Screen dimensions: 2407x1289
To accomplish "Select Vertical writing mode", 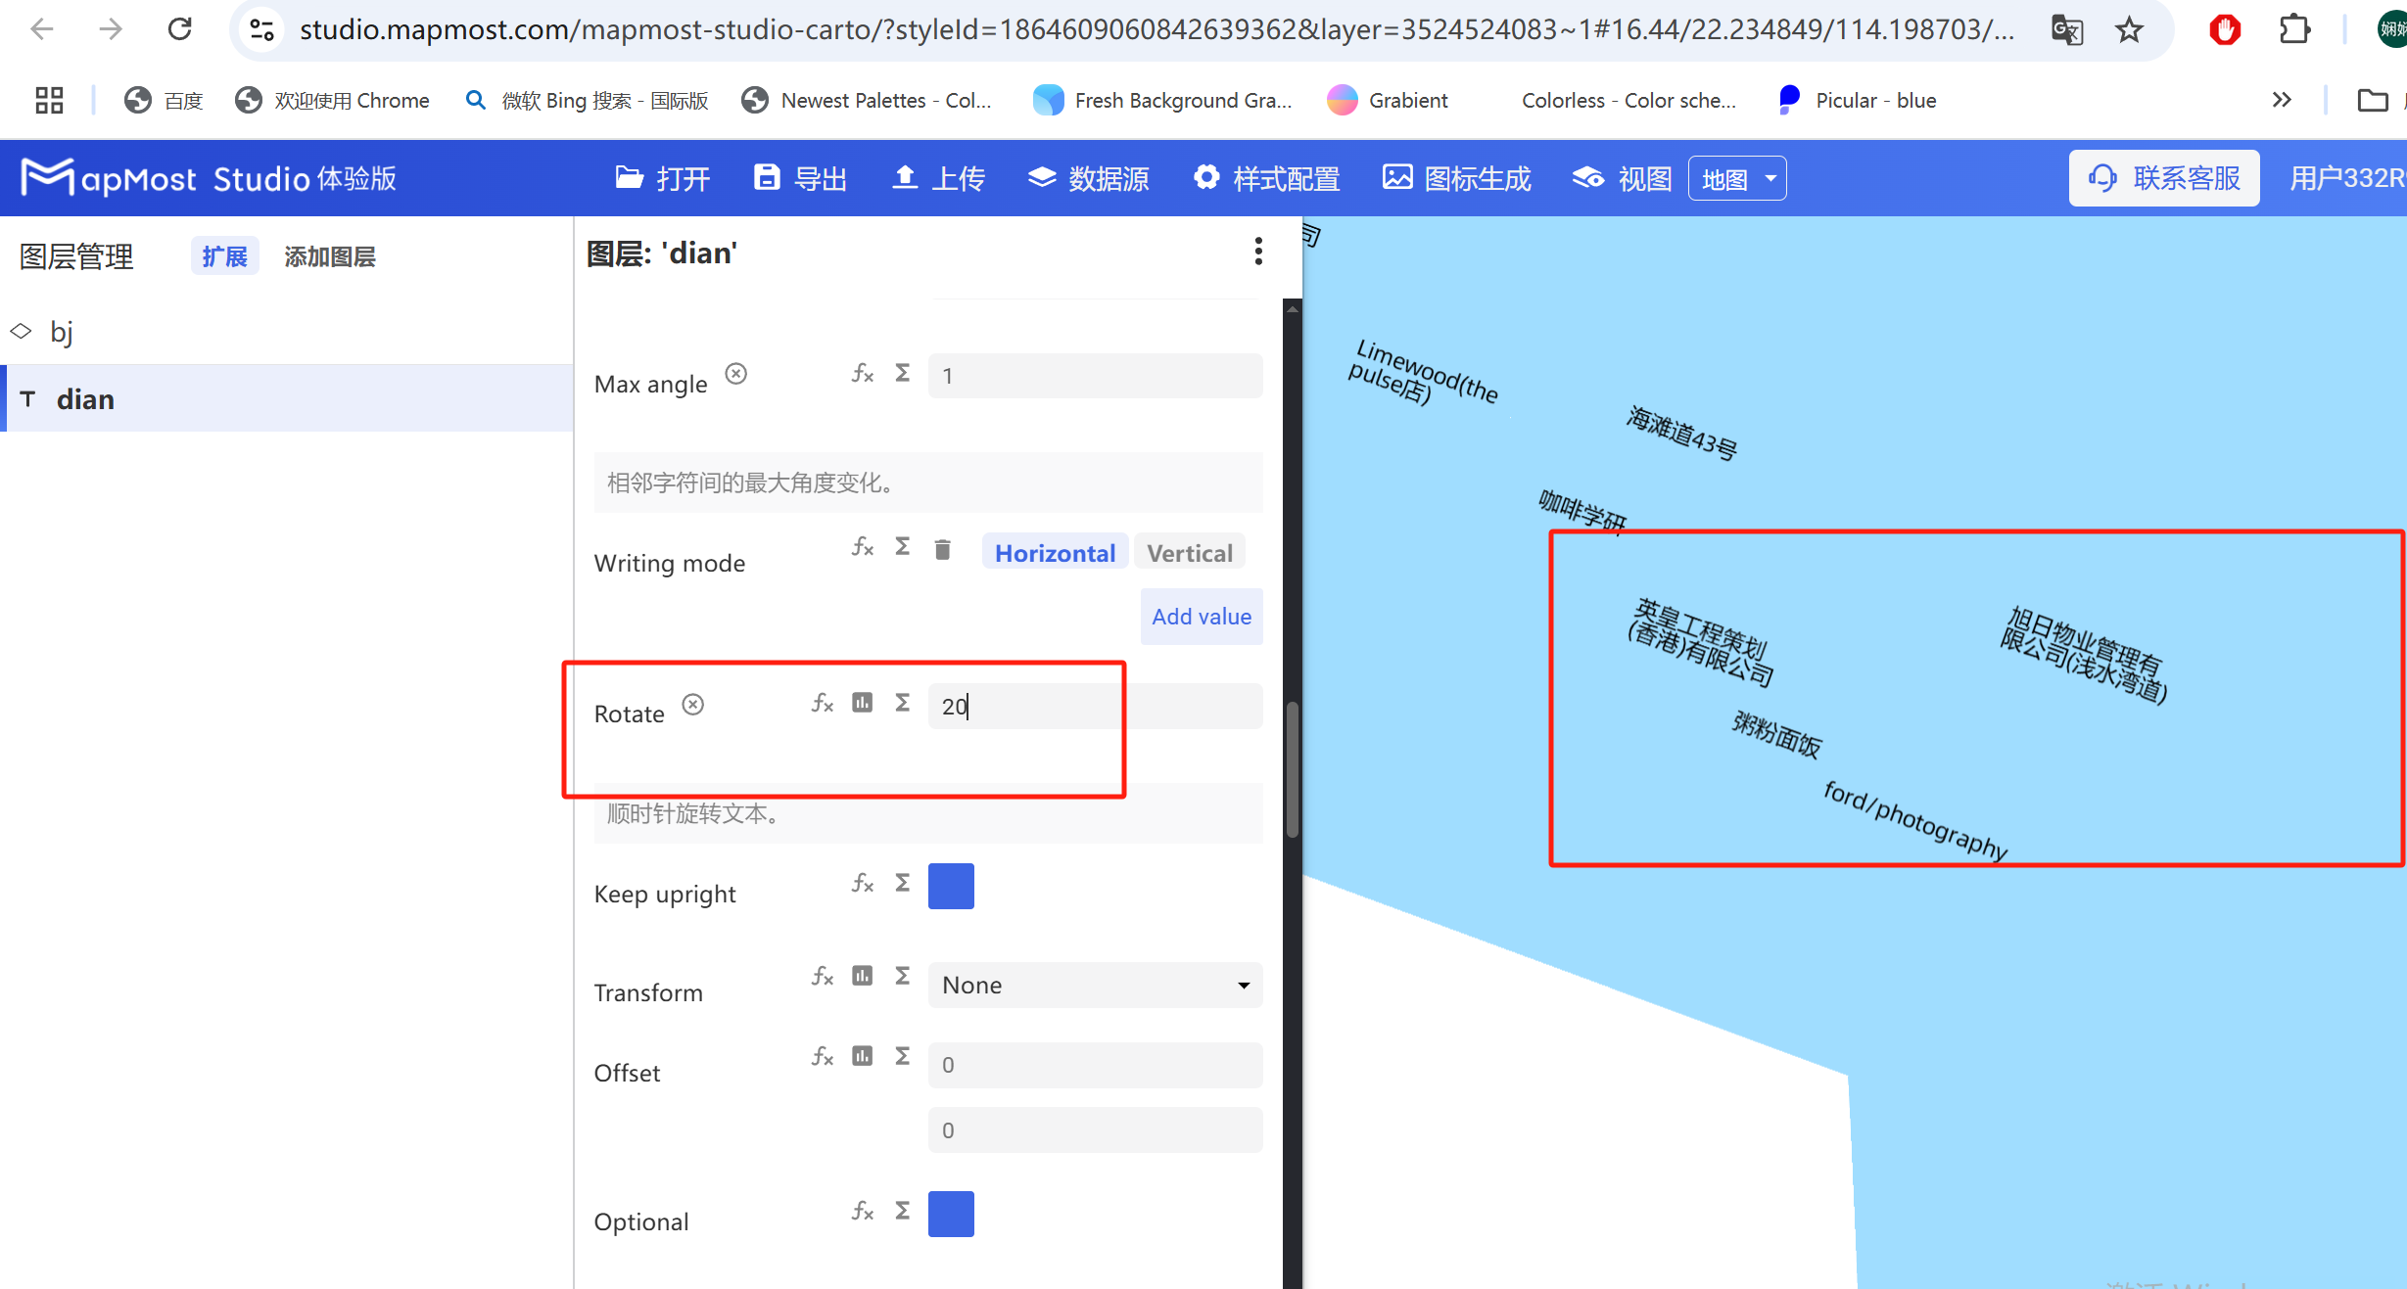I will point(1189,552).
